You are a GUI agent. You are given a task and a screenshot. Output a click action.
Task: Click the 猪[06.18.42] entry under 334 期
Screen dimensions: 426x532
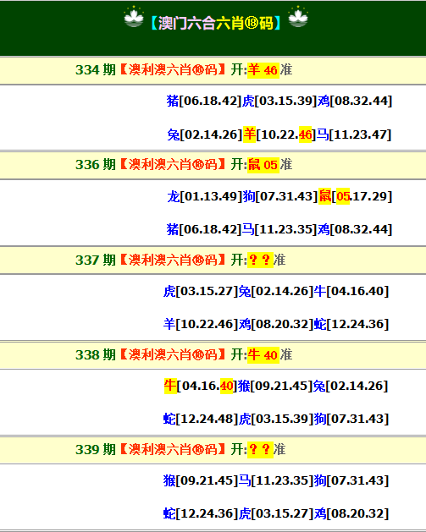click(204, 101)
